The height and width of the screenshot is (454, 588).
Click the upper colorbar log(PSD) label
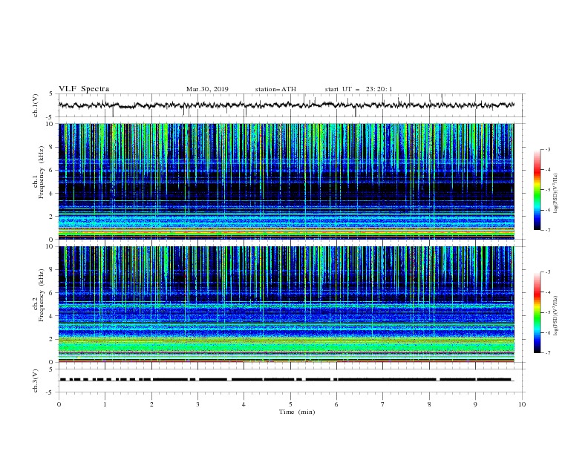(x=555, y=194)
